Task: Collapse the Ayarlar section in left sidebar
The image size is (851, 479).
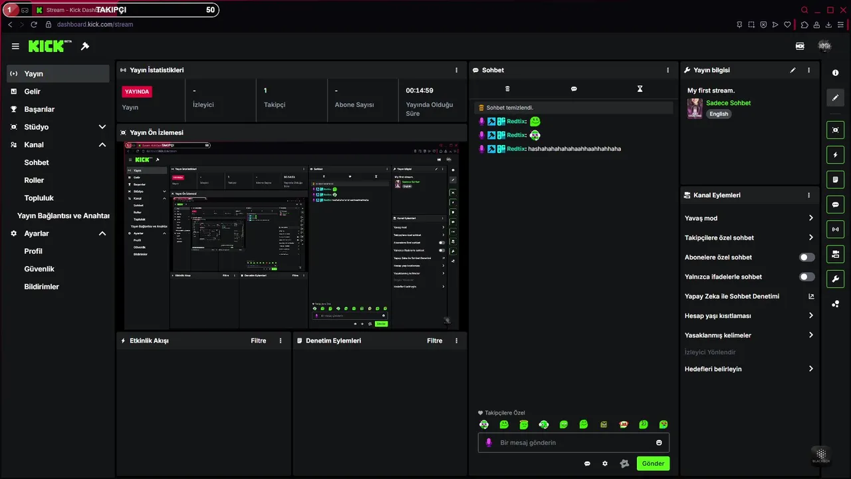Action: tap(102, 234)
